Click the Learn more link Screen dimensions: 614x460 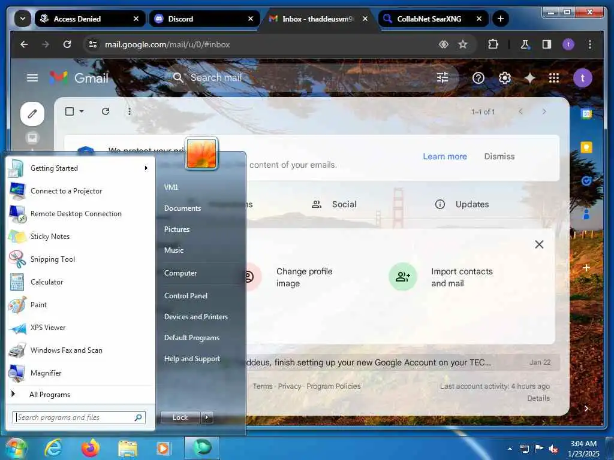coord(444,156)
